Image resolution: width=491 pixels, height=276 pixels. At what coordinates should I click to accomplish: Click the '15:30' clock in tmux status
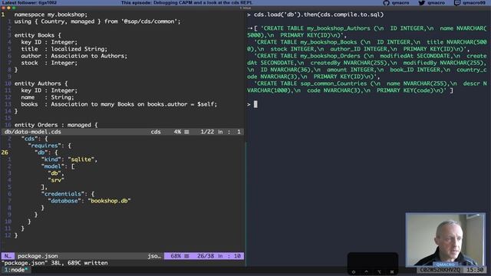(475, 270)
